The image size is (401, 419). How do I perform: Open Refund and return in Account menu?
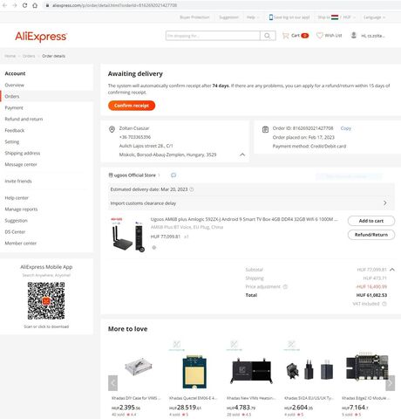24,119
